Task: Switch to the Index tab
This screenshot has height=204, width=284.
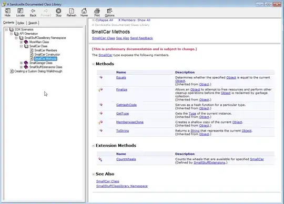Action: coord(21,23)
